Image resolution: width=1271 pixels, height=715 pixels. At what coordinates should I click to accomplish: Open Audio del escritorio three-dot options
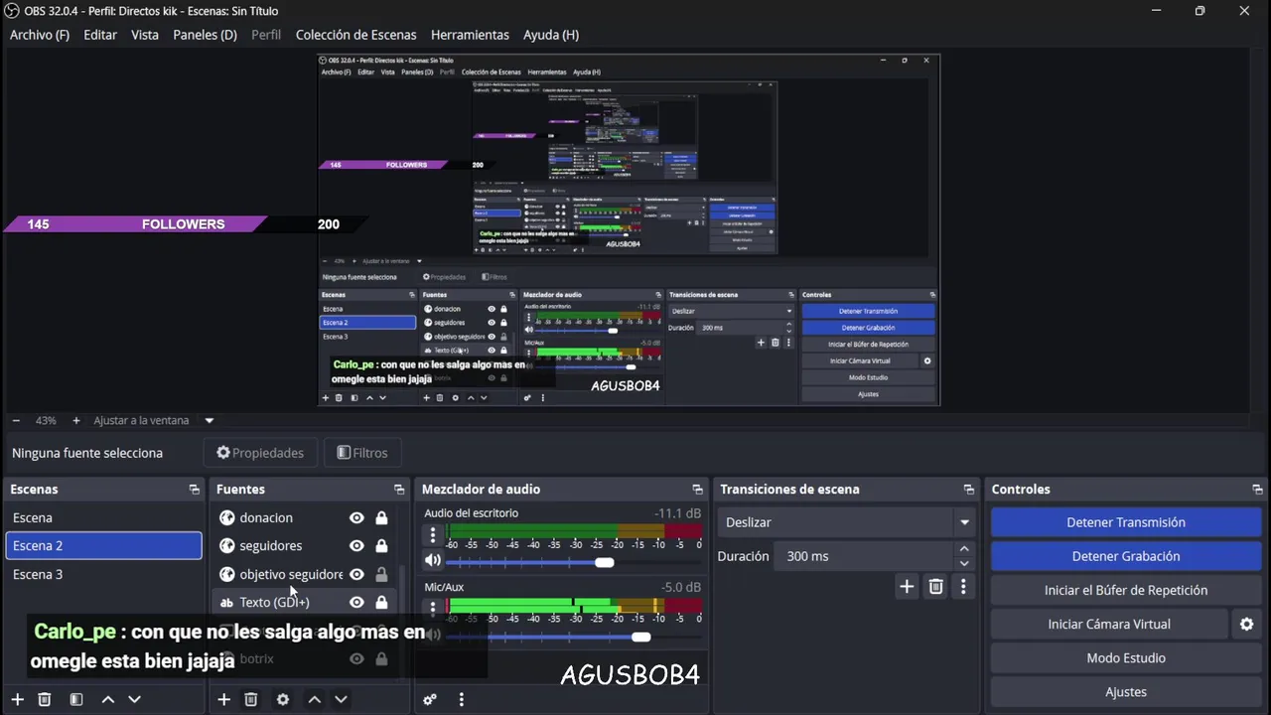(x=433, y=534)
